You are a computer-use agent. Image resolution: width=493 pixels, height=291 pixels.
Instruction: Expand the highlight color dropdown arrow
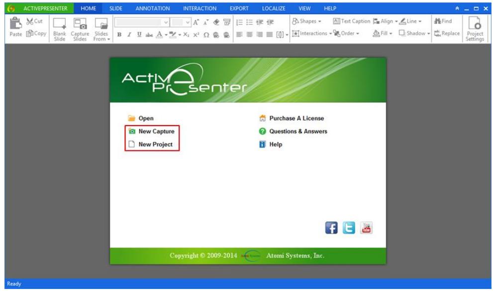(x=180, y=35)
